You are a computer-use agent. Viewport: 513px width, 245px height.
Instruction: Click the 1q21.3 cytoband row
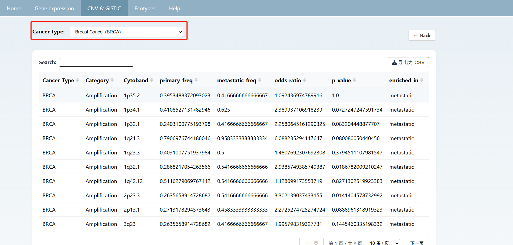[132, 138]
